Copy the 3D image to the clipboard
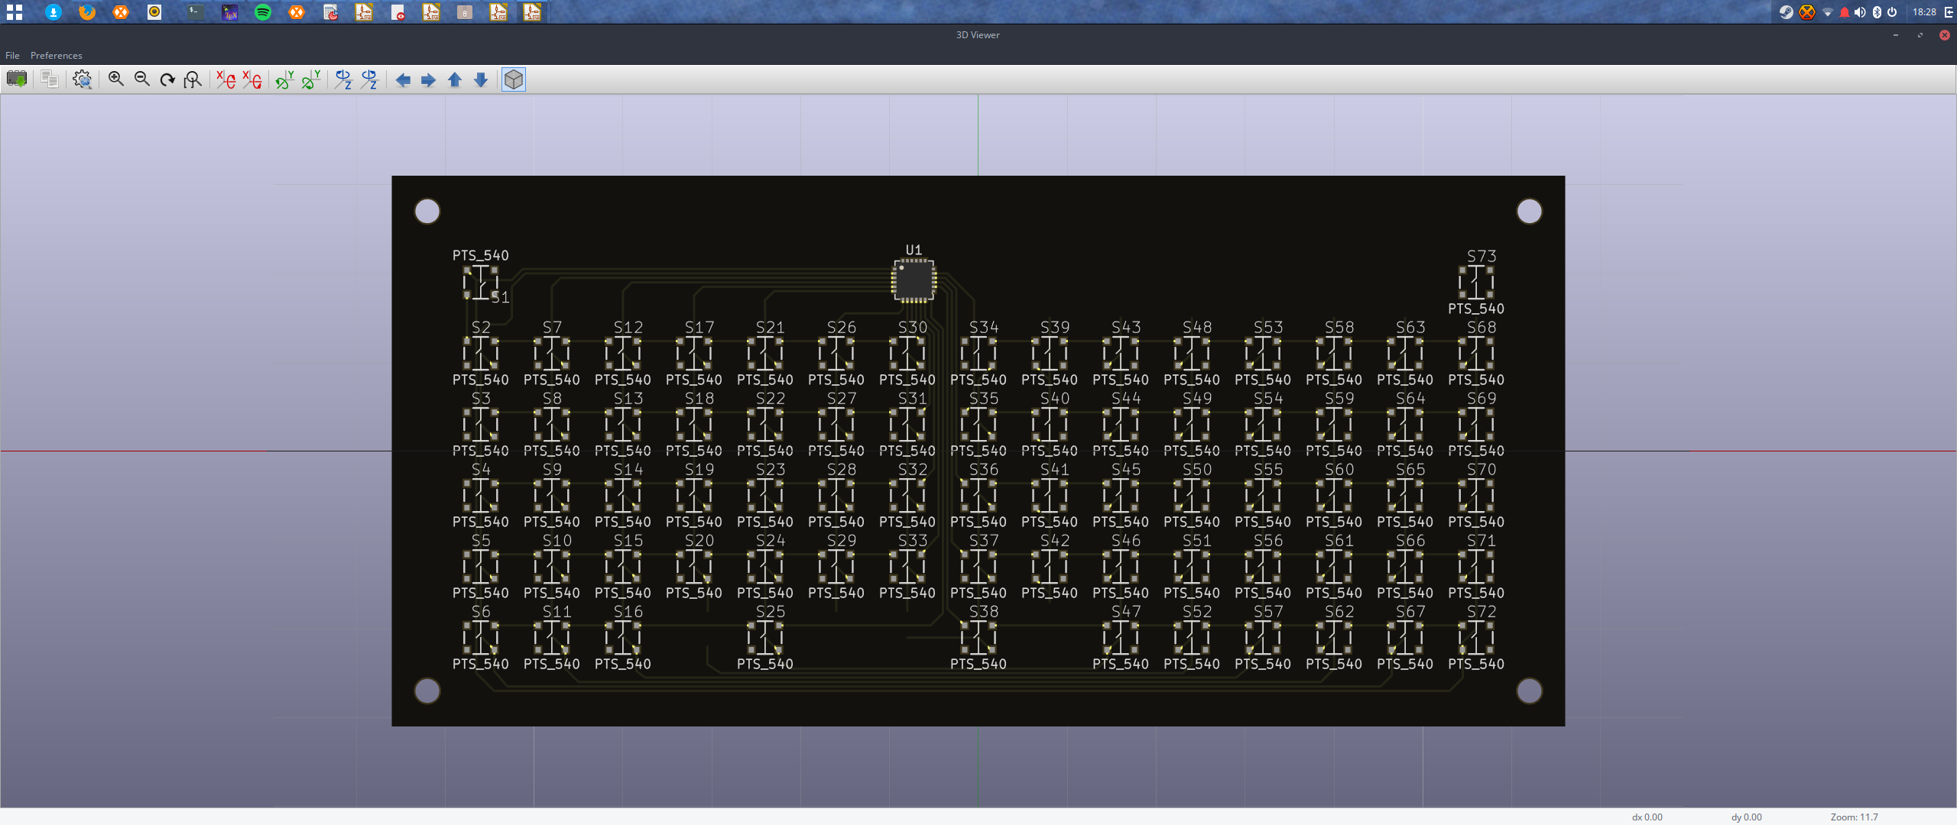 pos(50,79)
